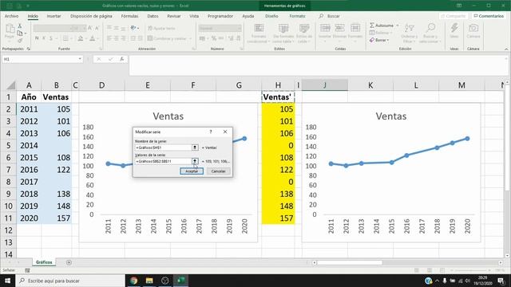511x287 pixels.
Task: Toggle bold N formatting
Action: tap(37, 38)
